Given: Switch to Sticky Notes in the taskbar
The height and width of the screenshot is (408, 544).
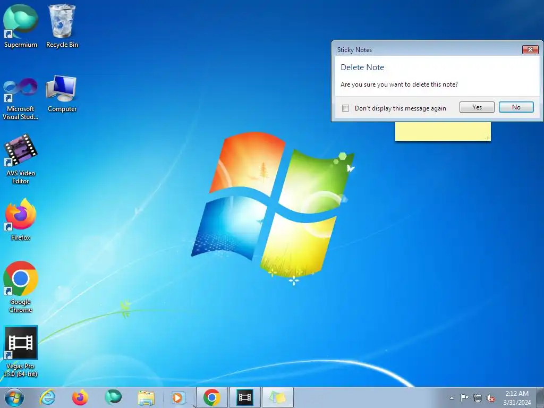Looking at the screenshot, I should [x=277, y=397].
